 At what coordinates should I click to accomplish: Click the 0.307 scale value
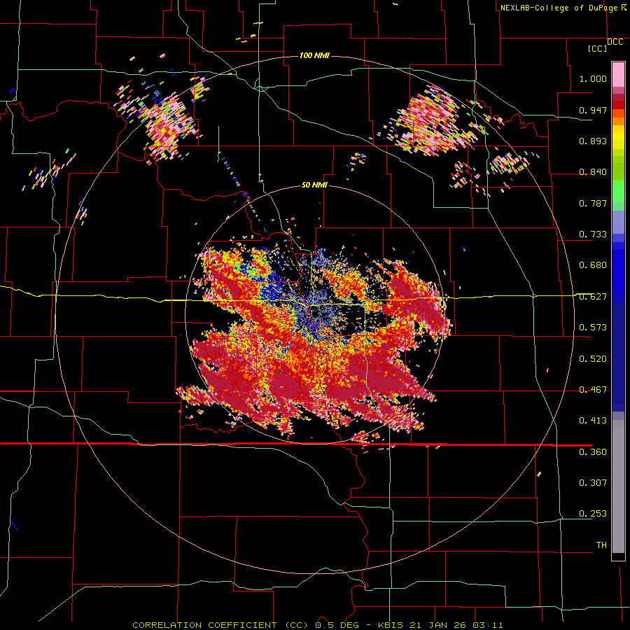(x=593, y=483)
